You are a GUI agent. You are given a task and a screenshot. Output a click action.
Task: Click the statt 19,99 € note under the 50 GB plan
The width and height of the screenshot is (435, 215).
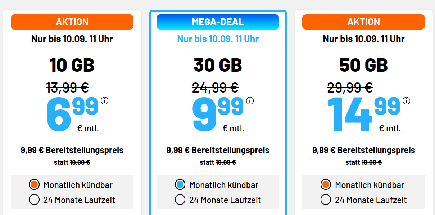pyautogui.click(x=363, y=162)
